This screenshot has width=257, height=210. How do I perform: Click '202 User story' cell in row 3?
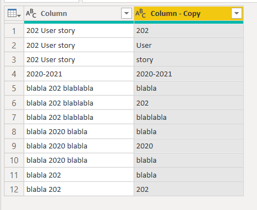(79, 59)
